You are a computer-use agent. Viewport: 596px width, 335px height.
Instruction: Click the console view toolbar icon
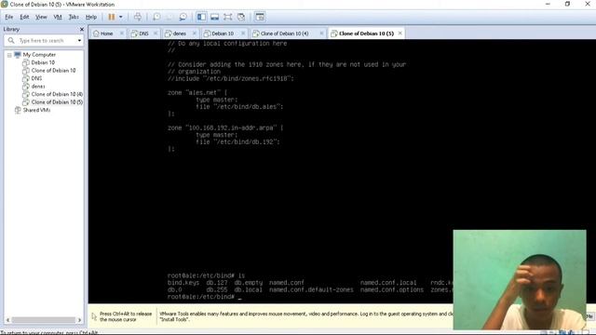click(260, 17)
